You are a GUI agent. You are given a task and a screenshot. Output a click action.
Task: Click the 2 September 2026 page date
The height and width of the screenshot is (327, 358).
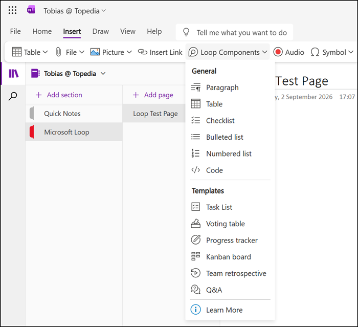(307, 97)
